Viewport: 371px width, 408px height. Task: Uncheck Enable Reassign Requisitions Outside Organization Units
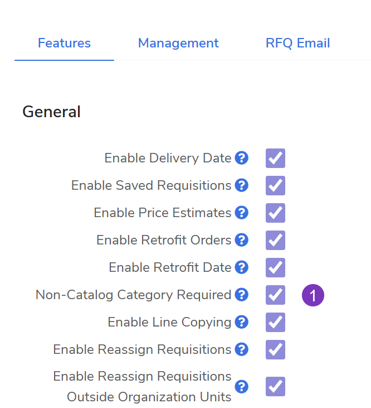(x=275, y=386)
